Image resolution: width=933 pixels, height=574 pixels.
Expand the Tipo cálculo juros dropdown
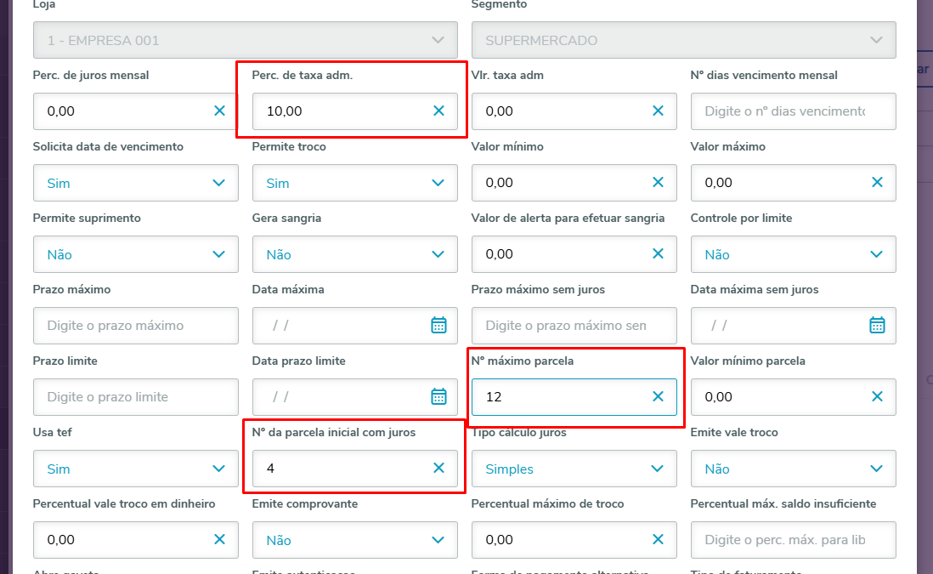pos(658,469)
